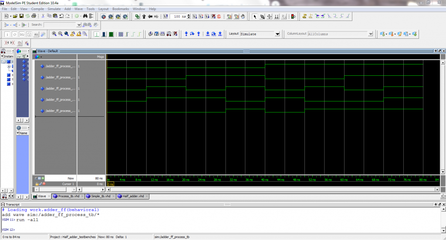Screen dimensions: 446x240
Task: Click the Find Next Transition icon
Action: [x=323, y=16]
